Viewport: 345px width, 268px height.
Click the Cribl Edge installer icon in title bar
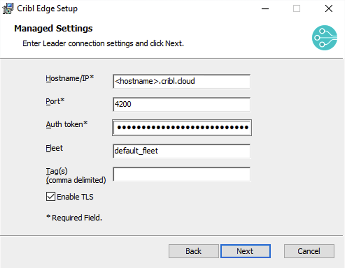tap(8, 9)
